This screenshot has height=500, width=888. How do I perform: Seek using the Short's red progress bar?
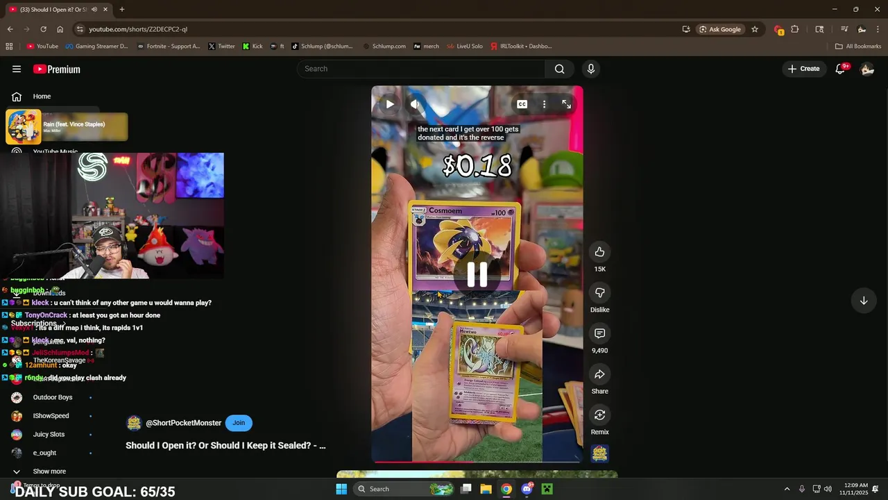pos(477,461)
